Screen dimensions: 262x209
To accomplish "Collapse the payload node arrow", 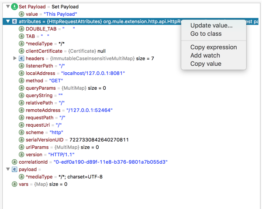I will (x=7, y=169).
